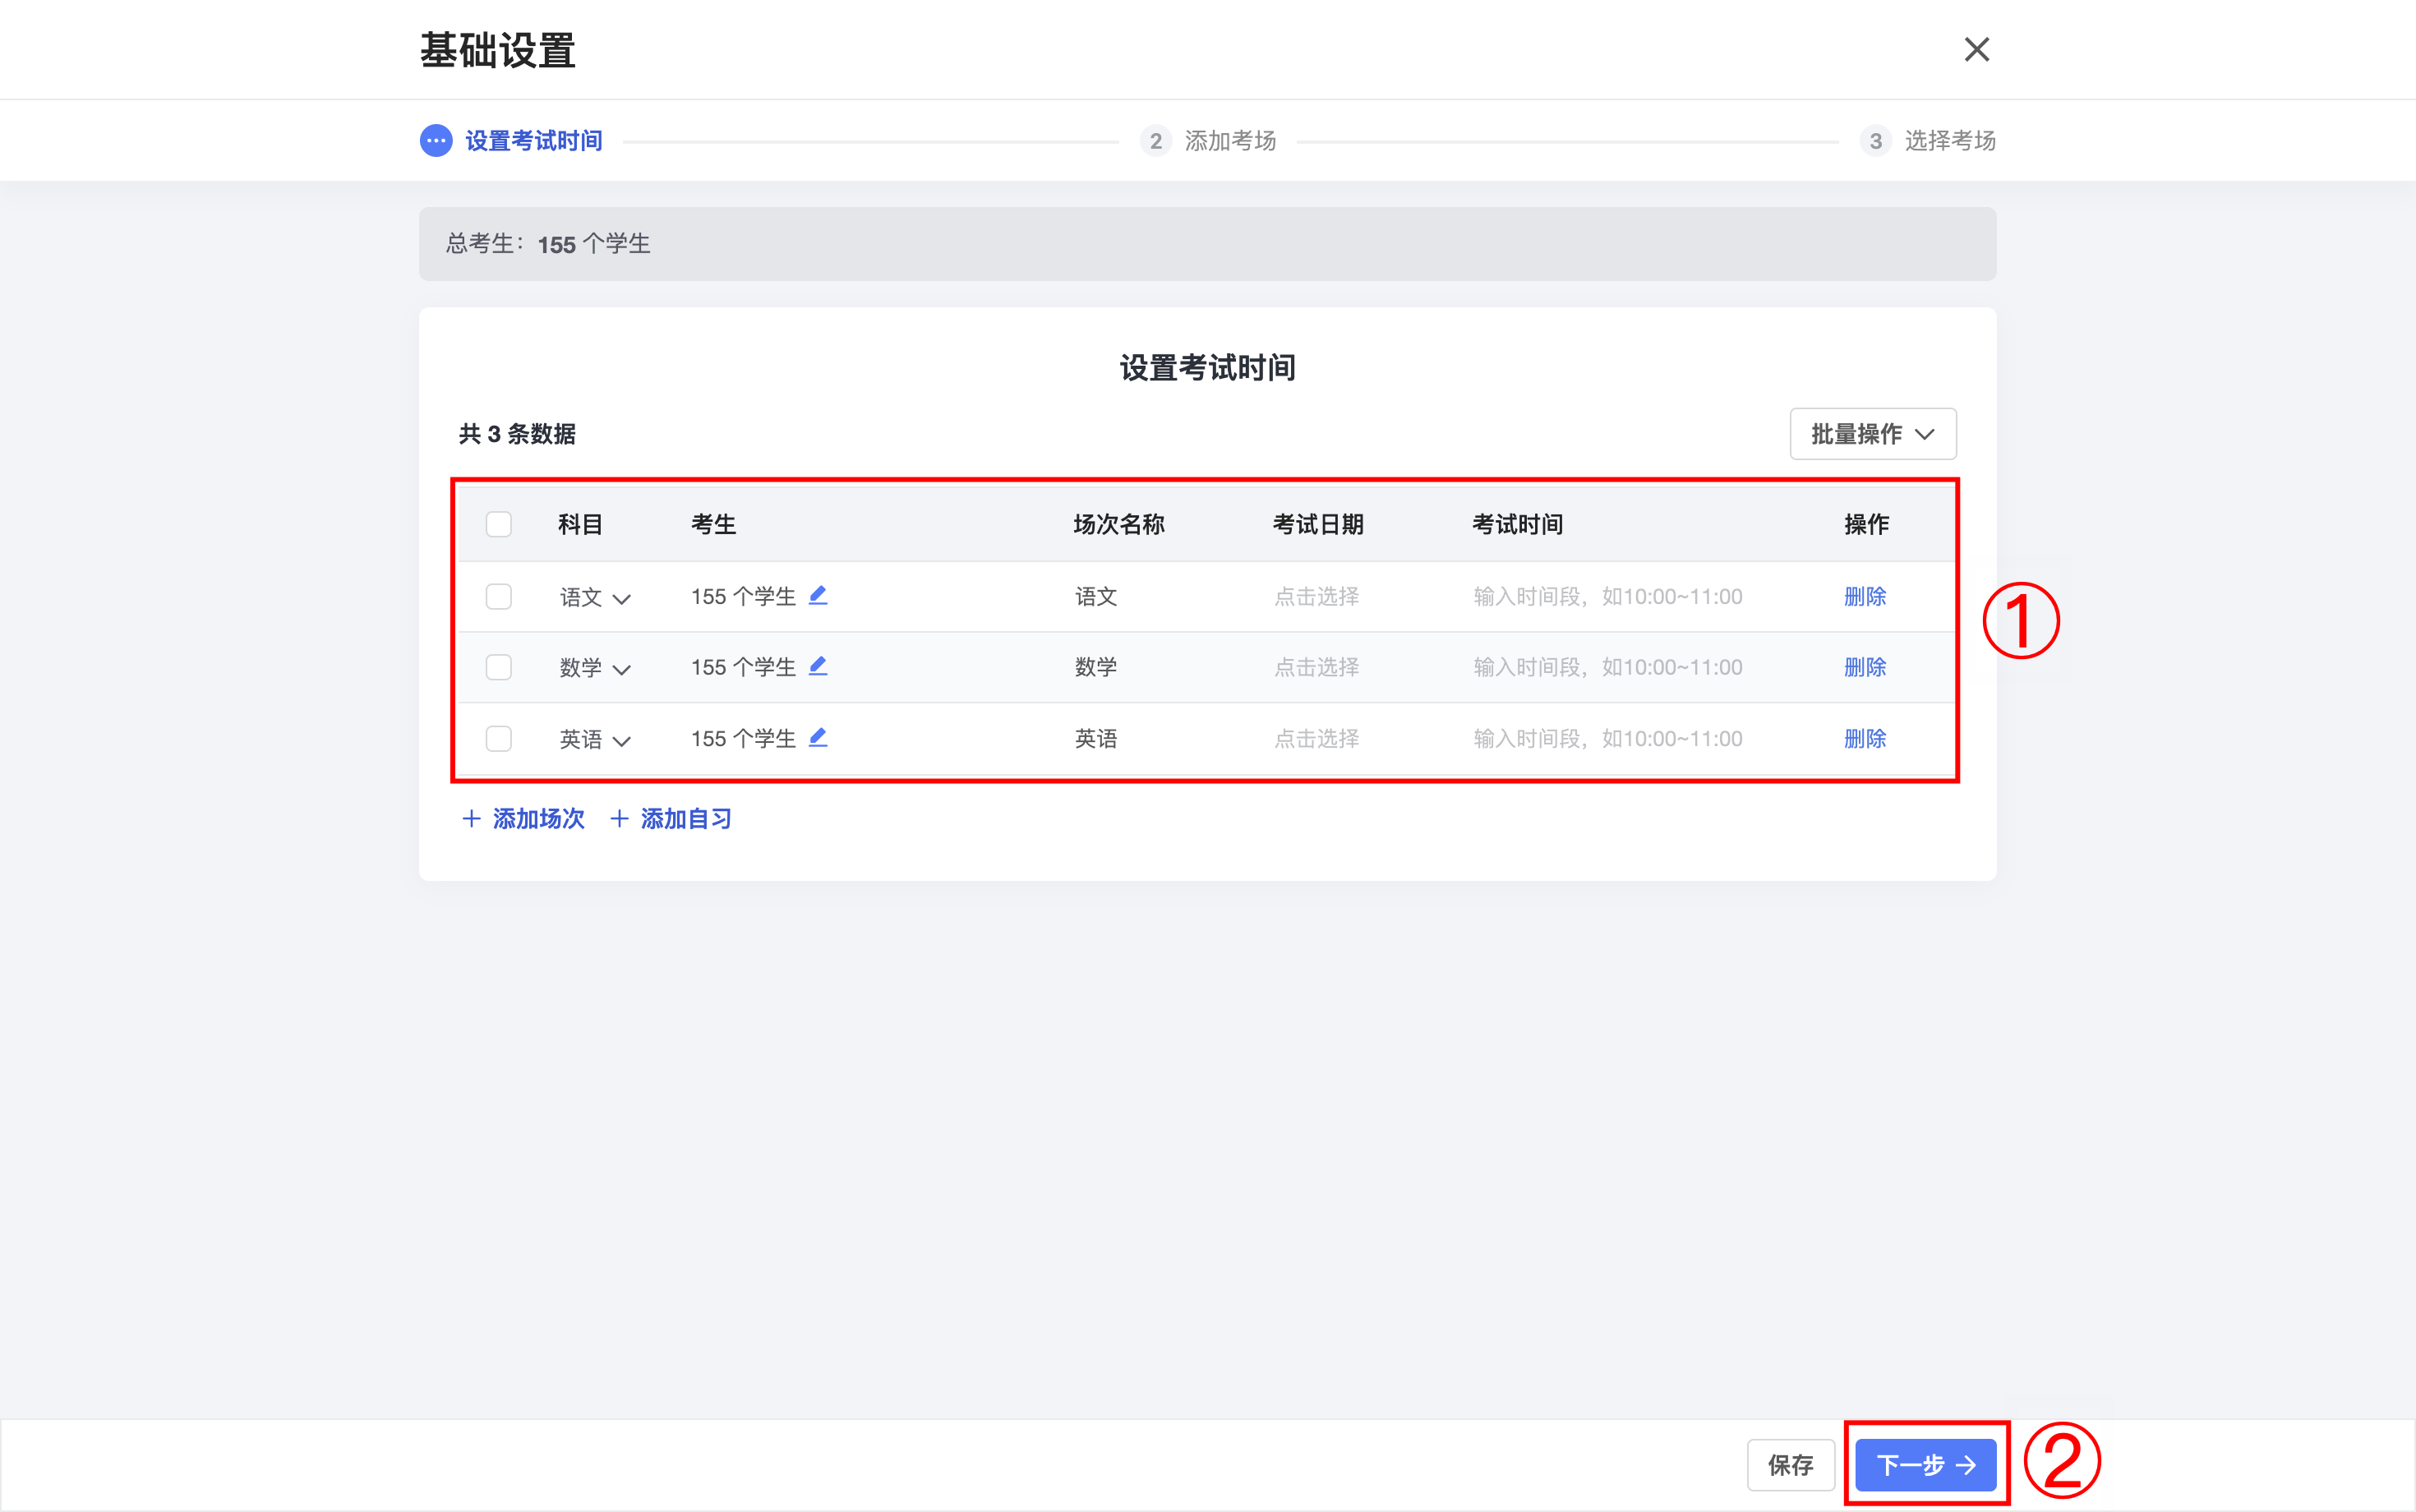This screenshot has height=1512, width=2416.
Task: Go to the 选择考场 step tab
Action: 1950,141
